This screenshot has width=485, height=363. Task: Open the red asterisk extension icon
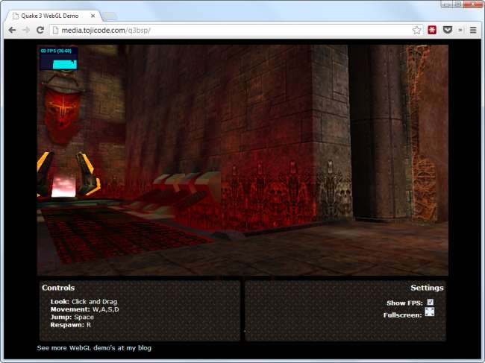pyautogui.click(x=432, y=30)
